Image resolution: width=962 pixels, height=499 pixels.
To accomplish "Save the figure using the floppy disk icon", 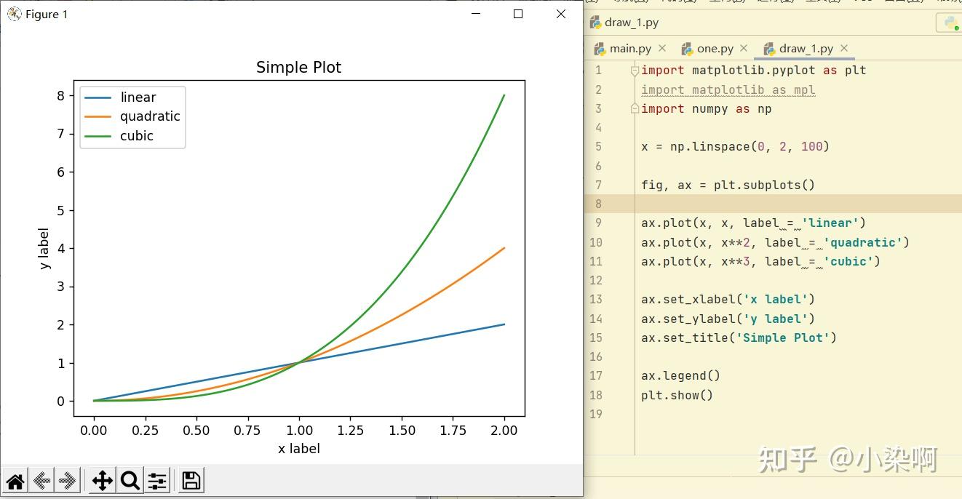I will point(190,480).
